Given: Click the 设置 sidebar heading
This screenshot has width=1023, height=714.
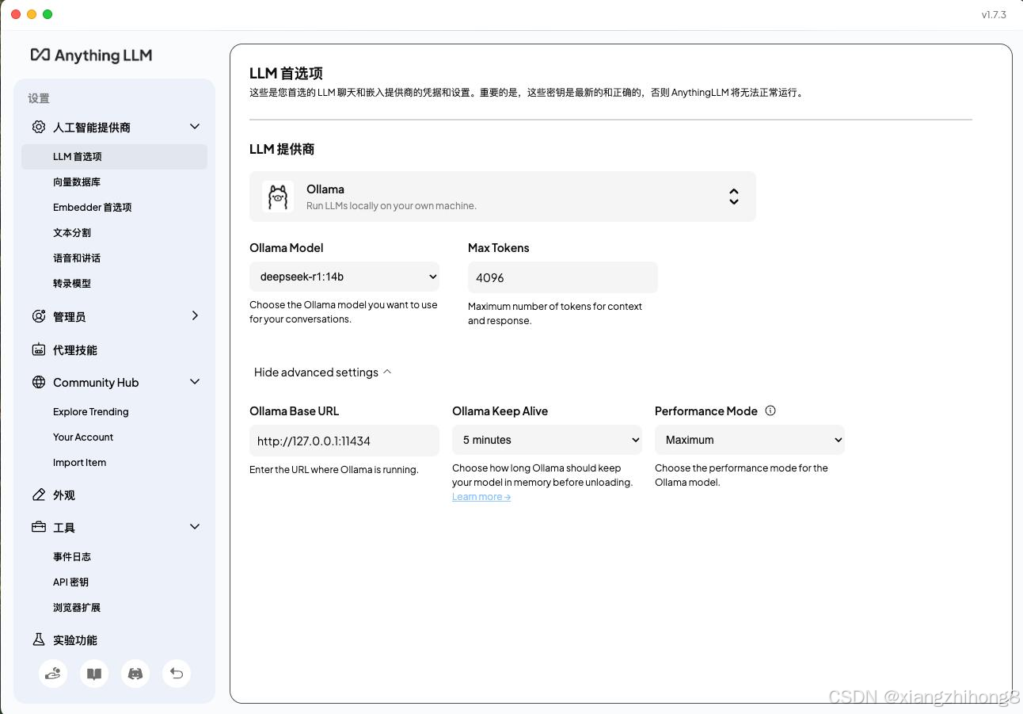Looking at the screenshot, I should click(39, 98).
